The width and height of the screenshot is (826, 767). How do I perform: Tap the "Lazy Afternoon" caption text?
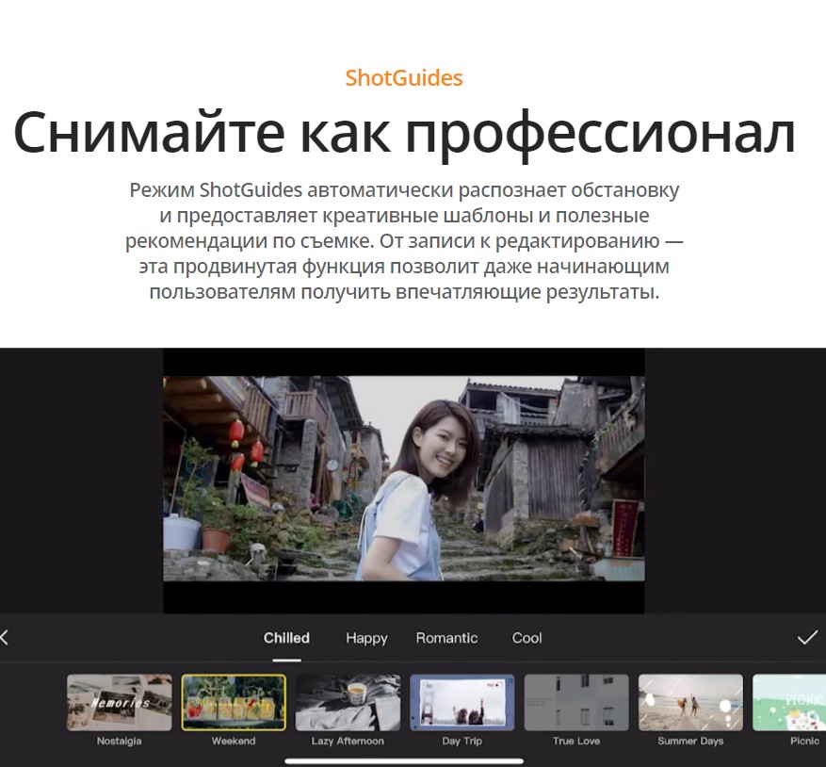pos(348,742)
